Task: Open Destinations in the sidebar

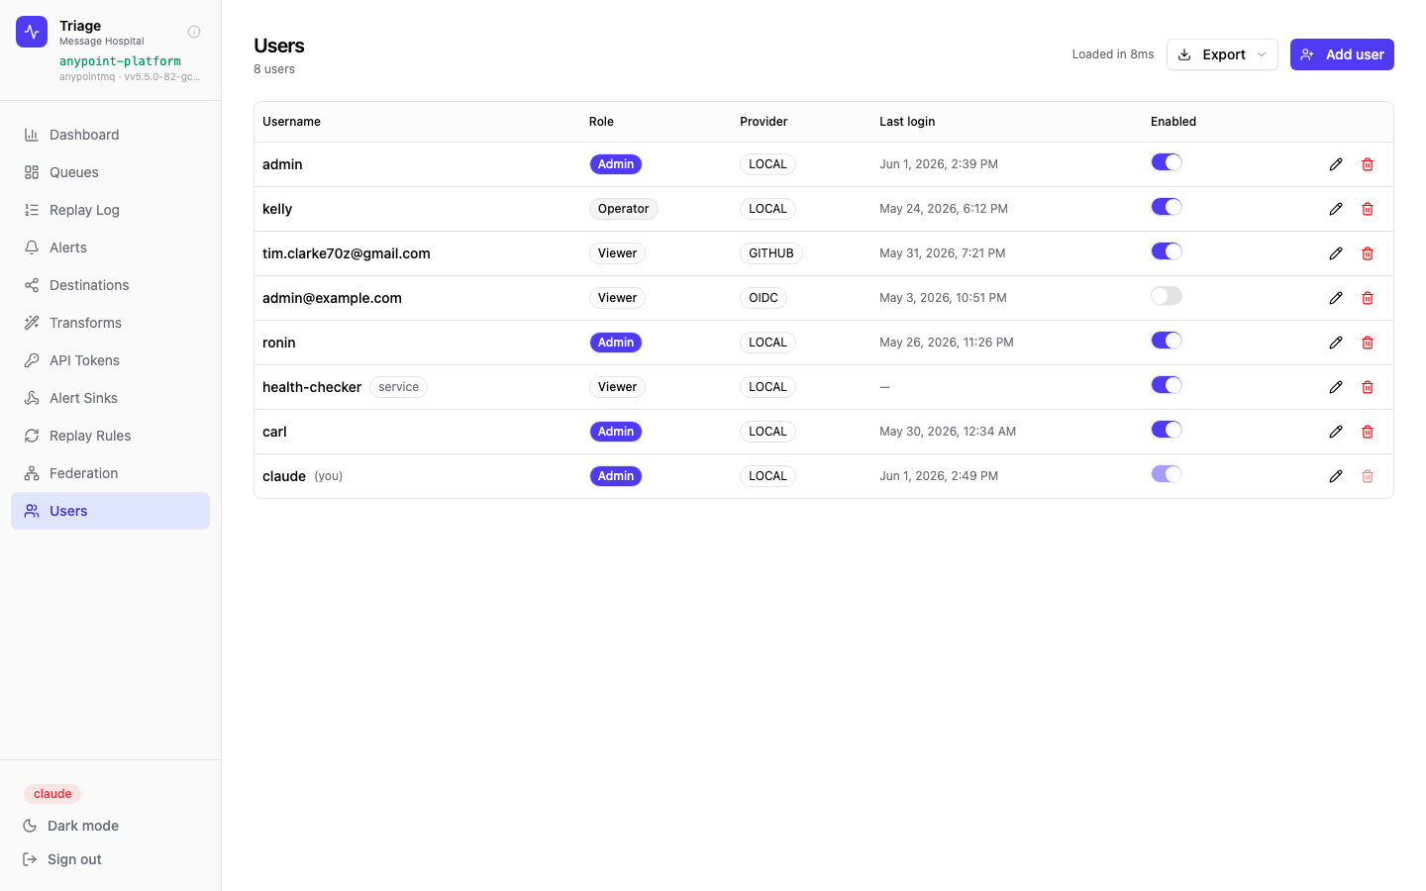Action: pos(110,285)
